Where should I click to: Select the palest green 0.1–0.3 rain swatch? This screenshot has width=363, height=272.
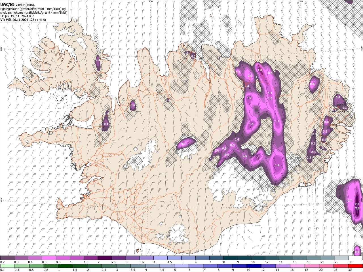tap(7, 266)
